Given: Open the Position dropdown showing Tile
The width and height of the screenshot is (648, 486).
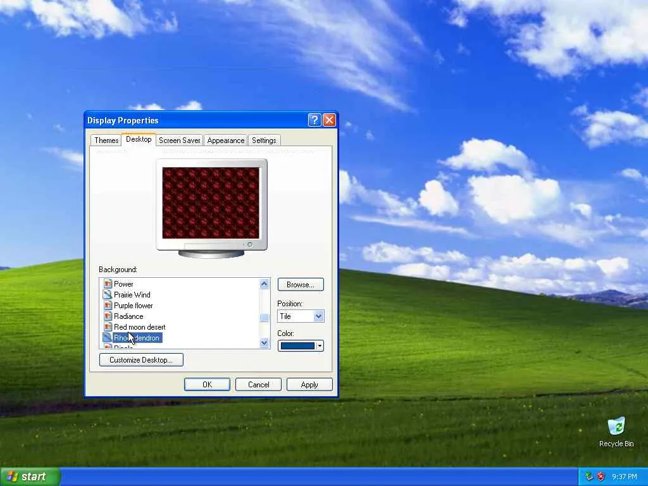Looking at the screenshot, I should tap(301, 316).
